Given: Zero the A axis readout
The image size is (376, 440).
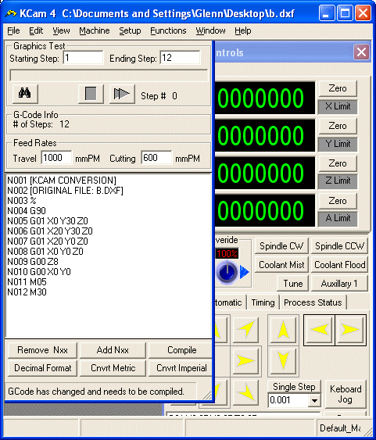Looking at the screenshot, I should point(338,201).
